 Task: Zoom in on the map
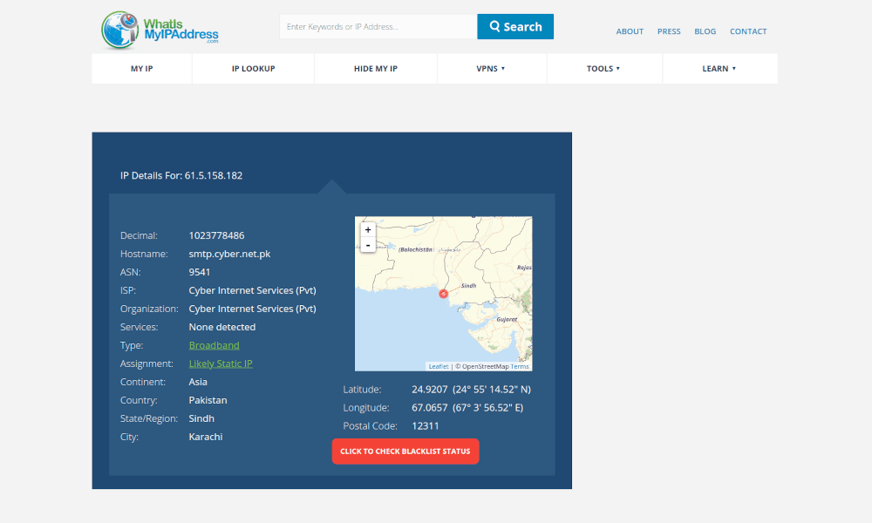click(x=368, y=229)
